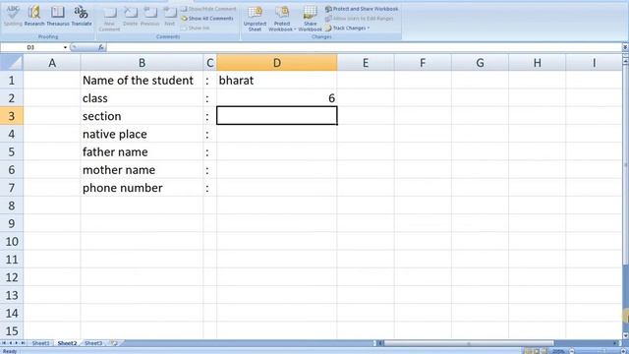This screenshot has width=629, height=354.
Task: Click the Unprotect Sheet button
Action: pyautogui.click(x=255, y=19)
